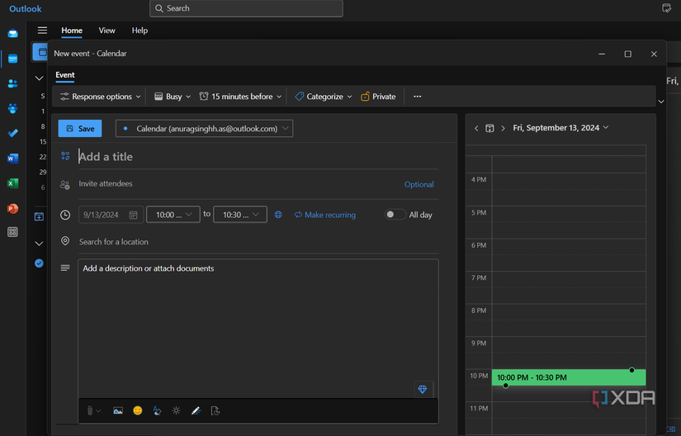The width and height of the screenshot is (681, 436).
Task: Click the premium diamond icon
Action: click(423, 389)
